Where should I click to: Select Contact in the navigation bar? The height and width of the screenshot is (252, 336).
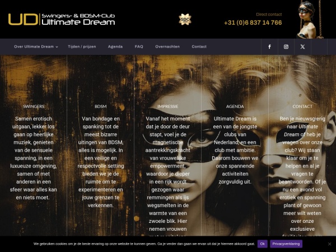point(199,46)
